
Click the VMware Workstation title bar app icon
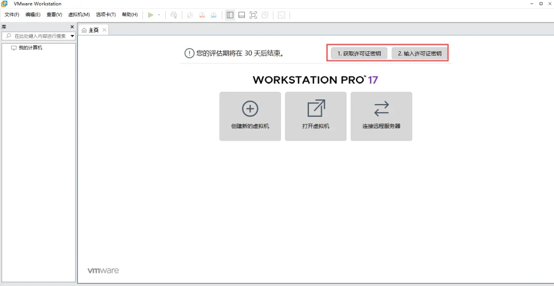pos(4,4)
